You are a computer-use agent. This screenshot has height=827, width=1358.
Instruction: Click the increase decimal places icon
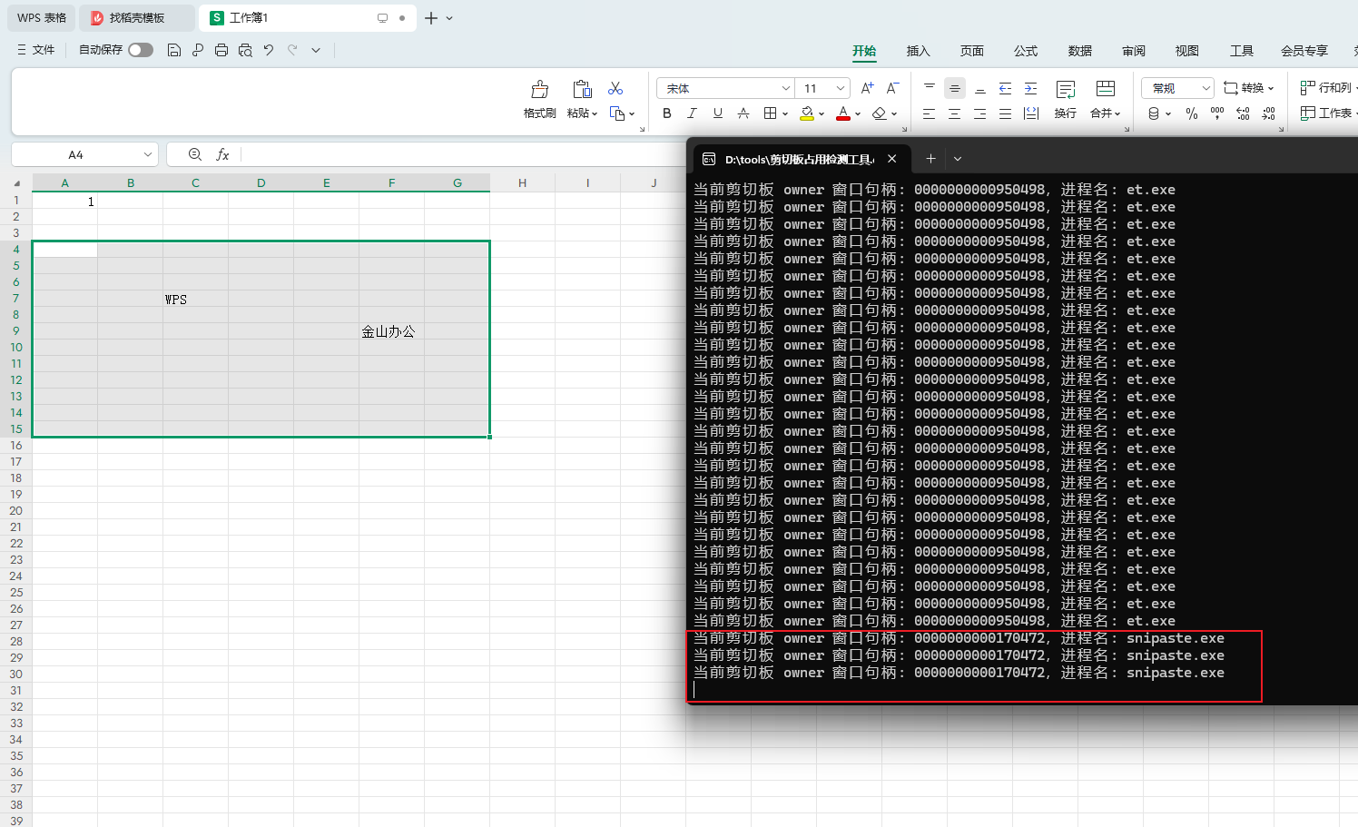(x=1243, y=113)
